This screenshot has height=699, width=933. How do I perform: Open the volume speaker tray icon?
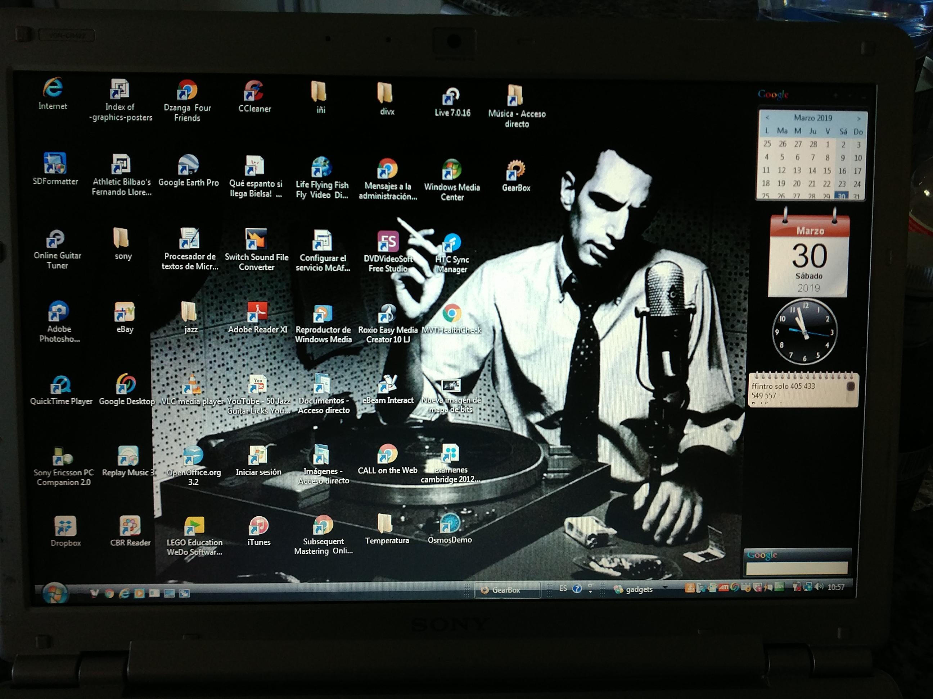(819, 586)
